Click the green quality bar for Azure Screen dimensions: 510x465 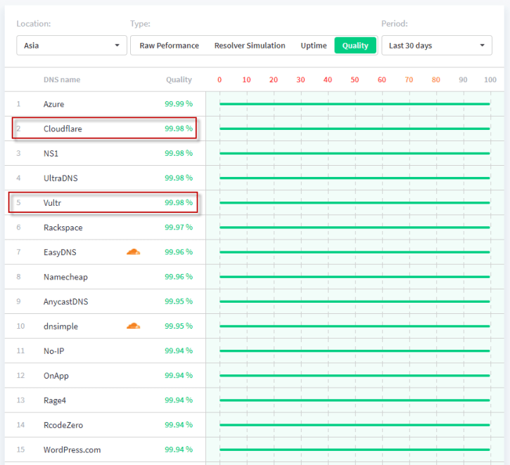click(354, 104)
